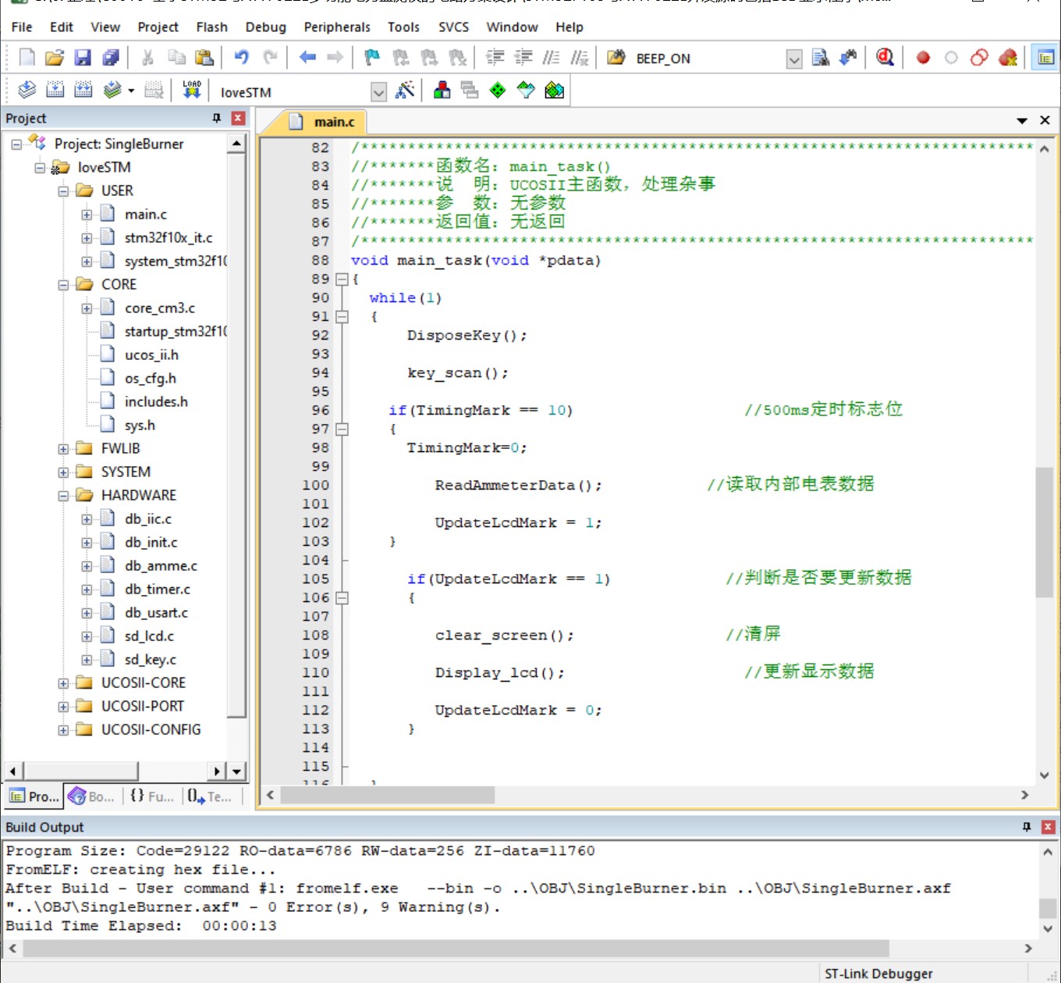This screenshot has width=1061, height=983.
Task: Close the Build Output panel
Action: tap(1049, 827)
